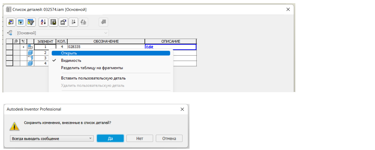Click the ОБОЗНАЧЕНИЕ column header
The image size is (375, 150).
point(106,41)
